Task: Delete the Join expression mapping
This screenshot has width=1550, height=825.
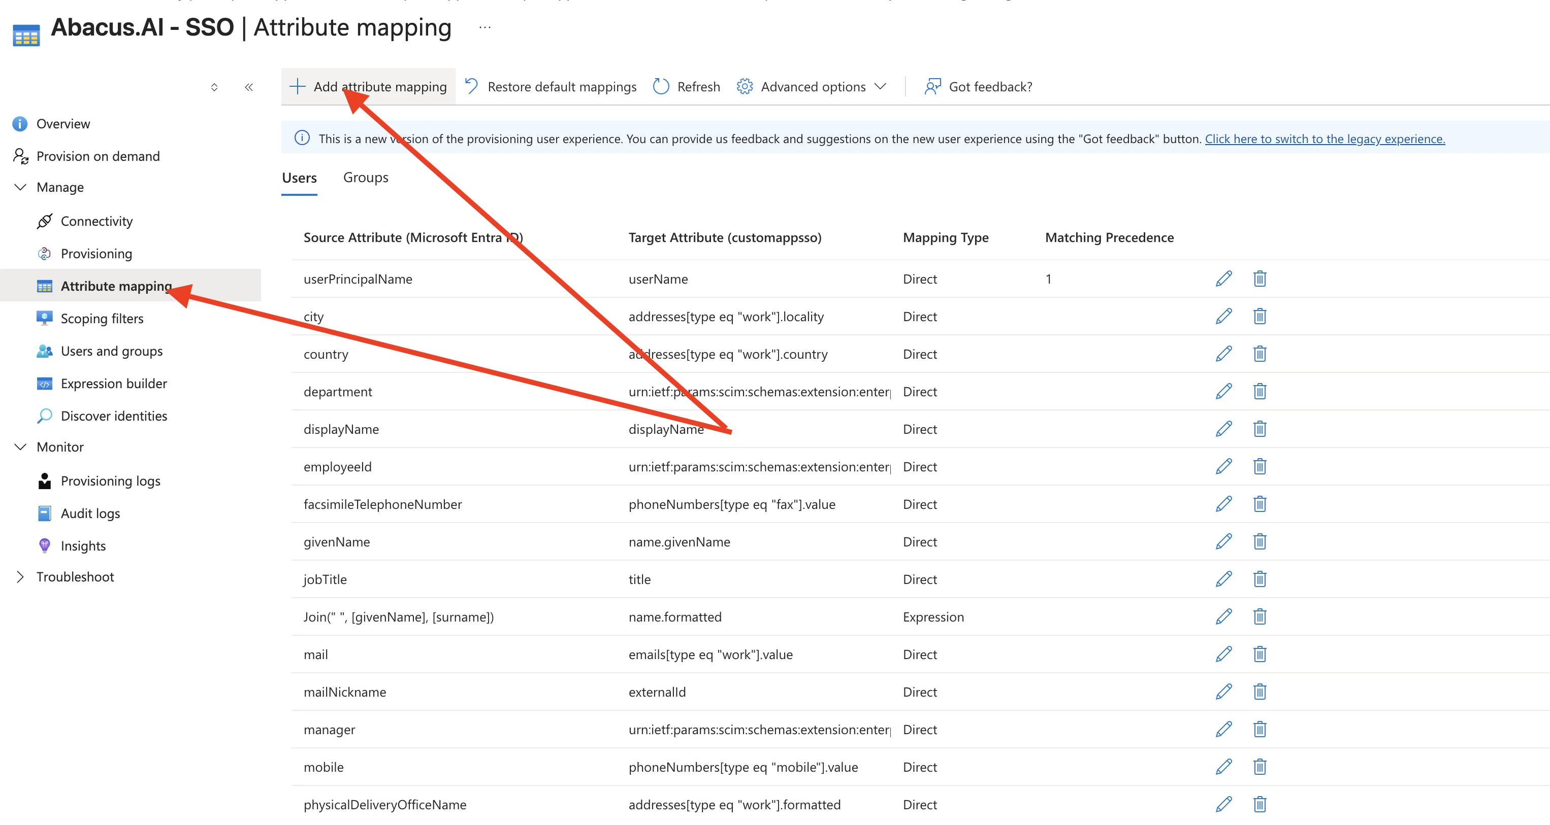Action: point(1260,617)
